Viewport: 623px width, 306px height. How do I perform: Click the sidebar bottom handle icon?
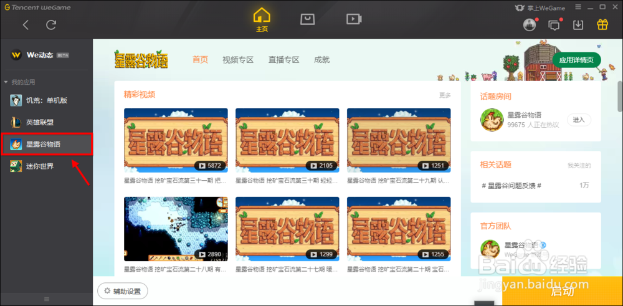pos(47,299)
